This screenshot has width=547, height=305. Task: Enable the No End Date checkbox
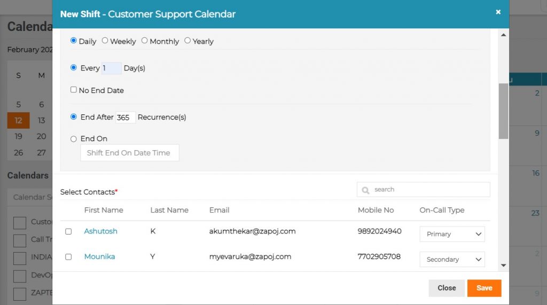(73, 90)
